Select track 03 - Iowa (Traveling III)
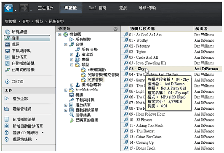 tap(147, 63)
